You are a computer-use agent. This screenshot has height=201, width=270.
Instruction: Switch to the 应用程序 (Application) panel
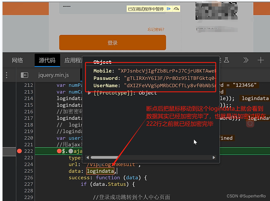[72, 60]
